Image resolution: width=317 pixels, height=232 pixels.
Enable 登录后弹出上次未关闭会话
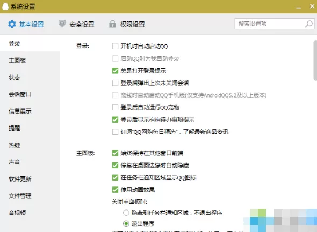pyautogui.click(x=115, y=83)
